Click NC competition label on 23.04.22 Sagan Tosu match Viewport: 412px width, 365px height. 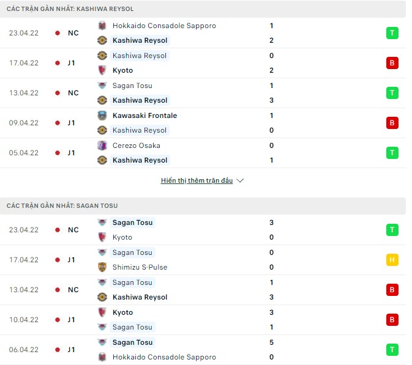coord(73,230)
